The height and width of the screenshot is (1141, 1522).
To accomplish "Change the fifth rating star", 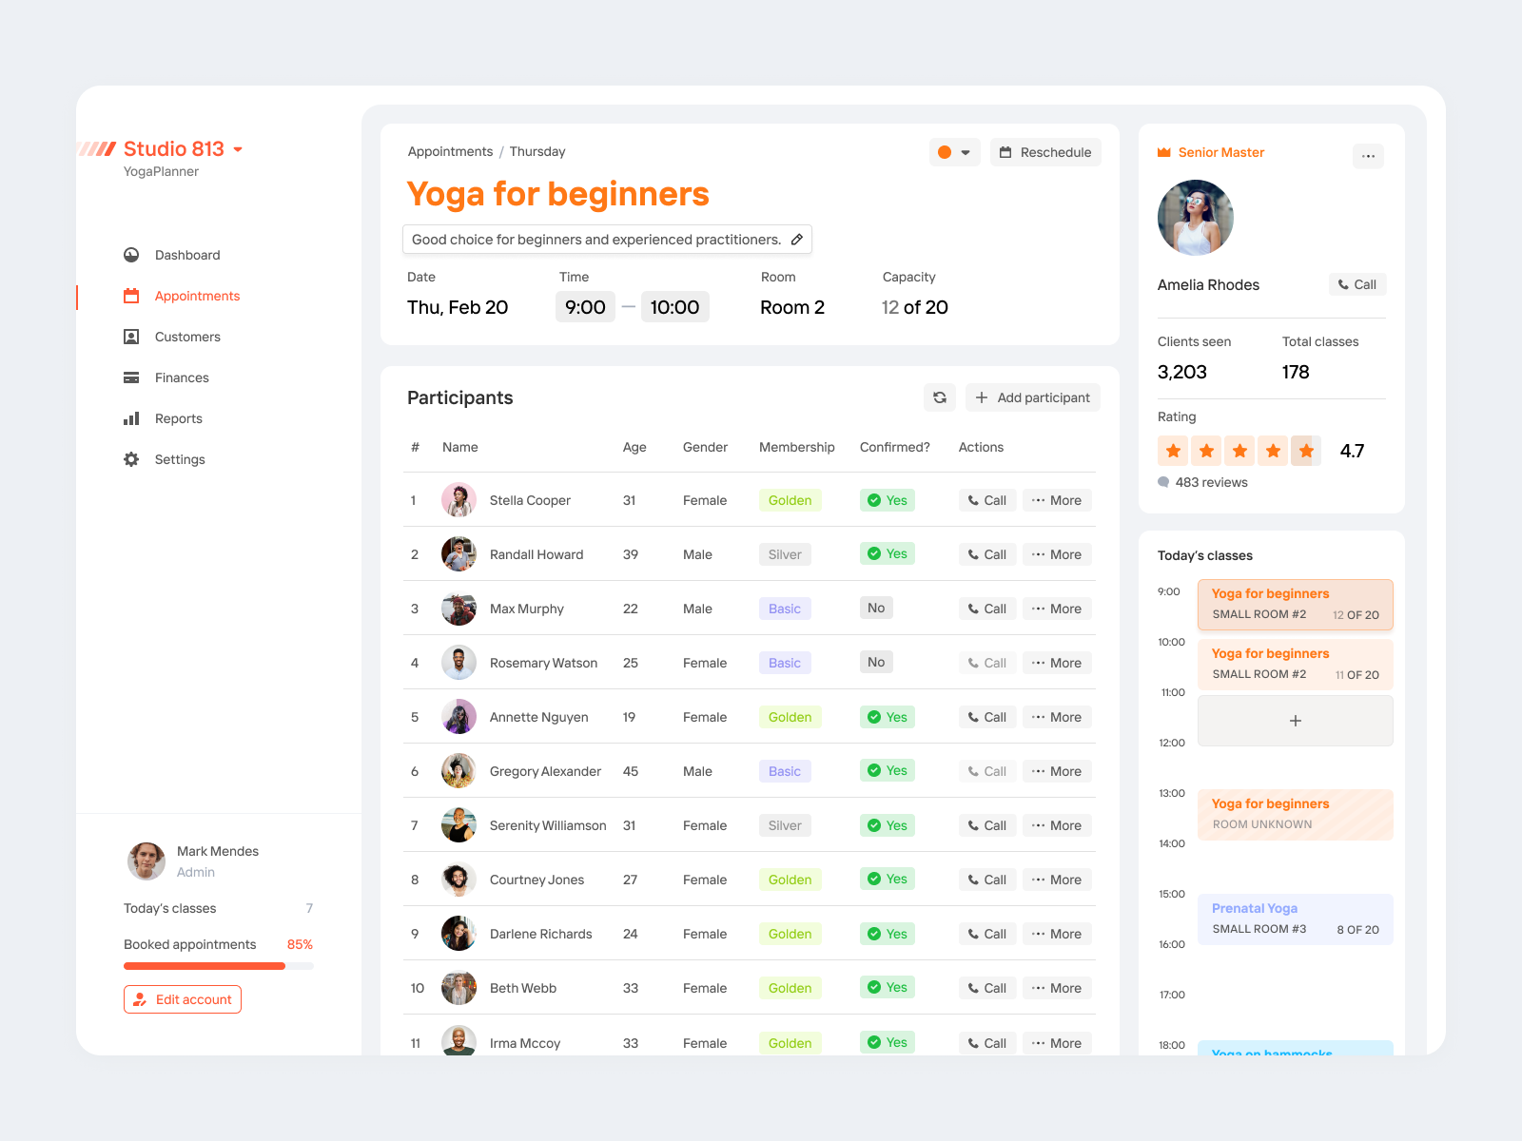I will pyautogui.click(x=1305, y=451).
